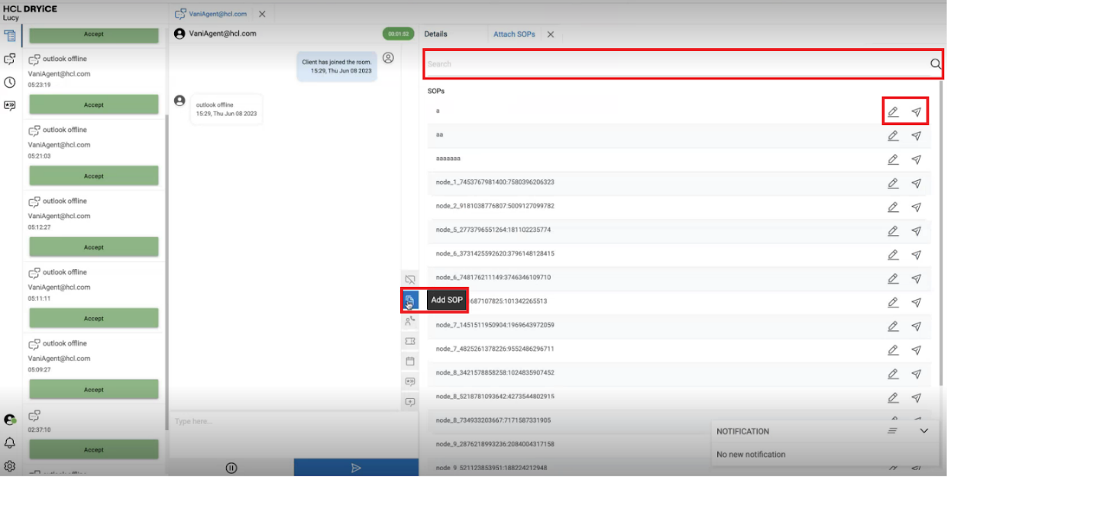Send SOP node_6_3731425592620
The image size is (1093, 518).
[917, 254]
